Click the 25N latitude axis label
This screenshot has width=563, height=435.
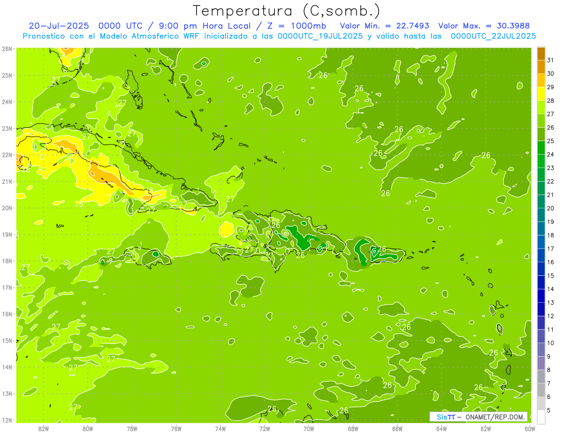7,76
